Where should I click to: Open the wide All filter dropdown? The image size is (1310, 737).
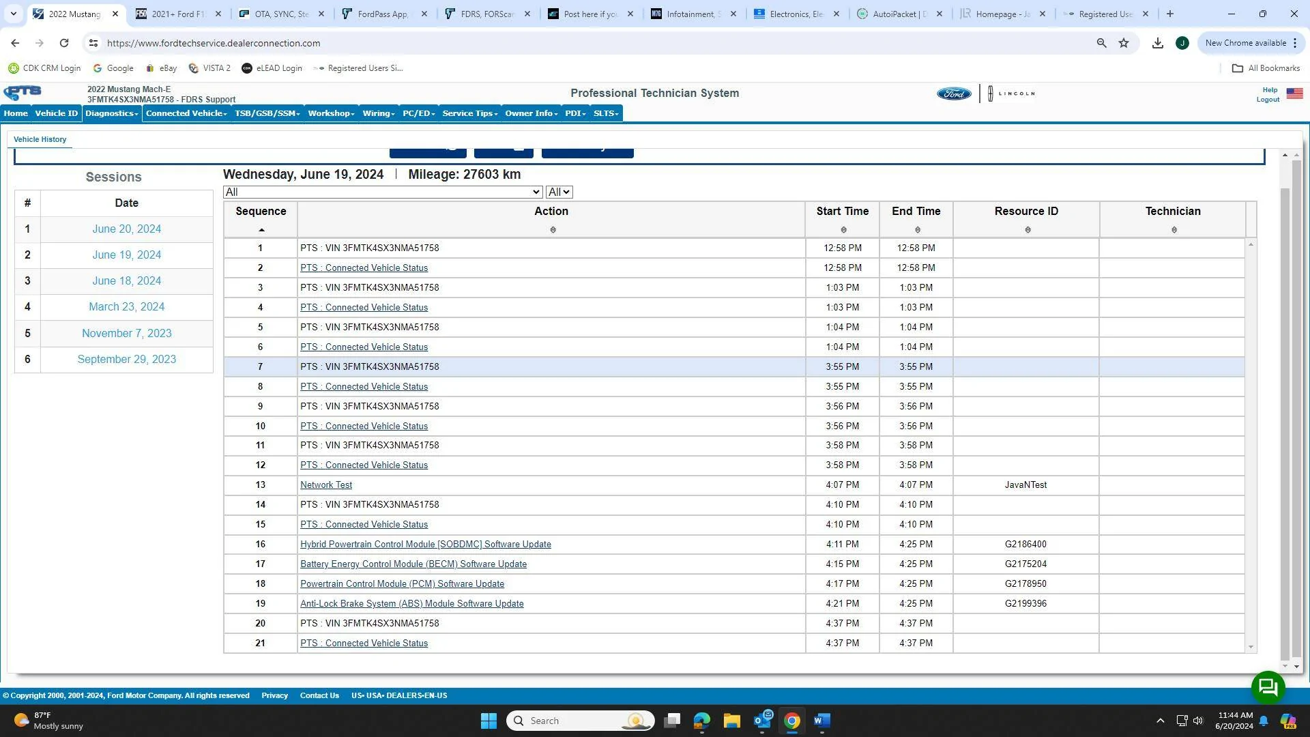(383, 192)
